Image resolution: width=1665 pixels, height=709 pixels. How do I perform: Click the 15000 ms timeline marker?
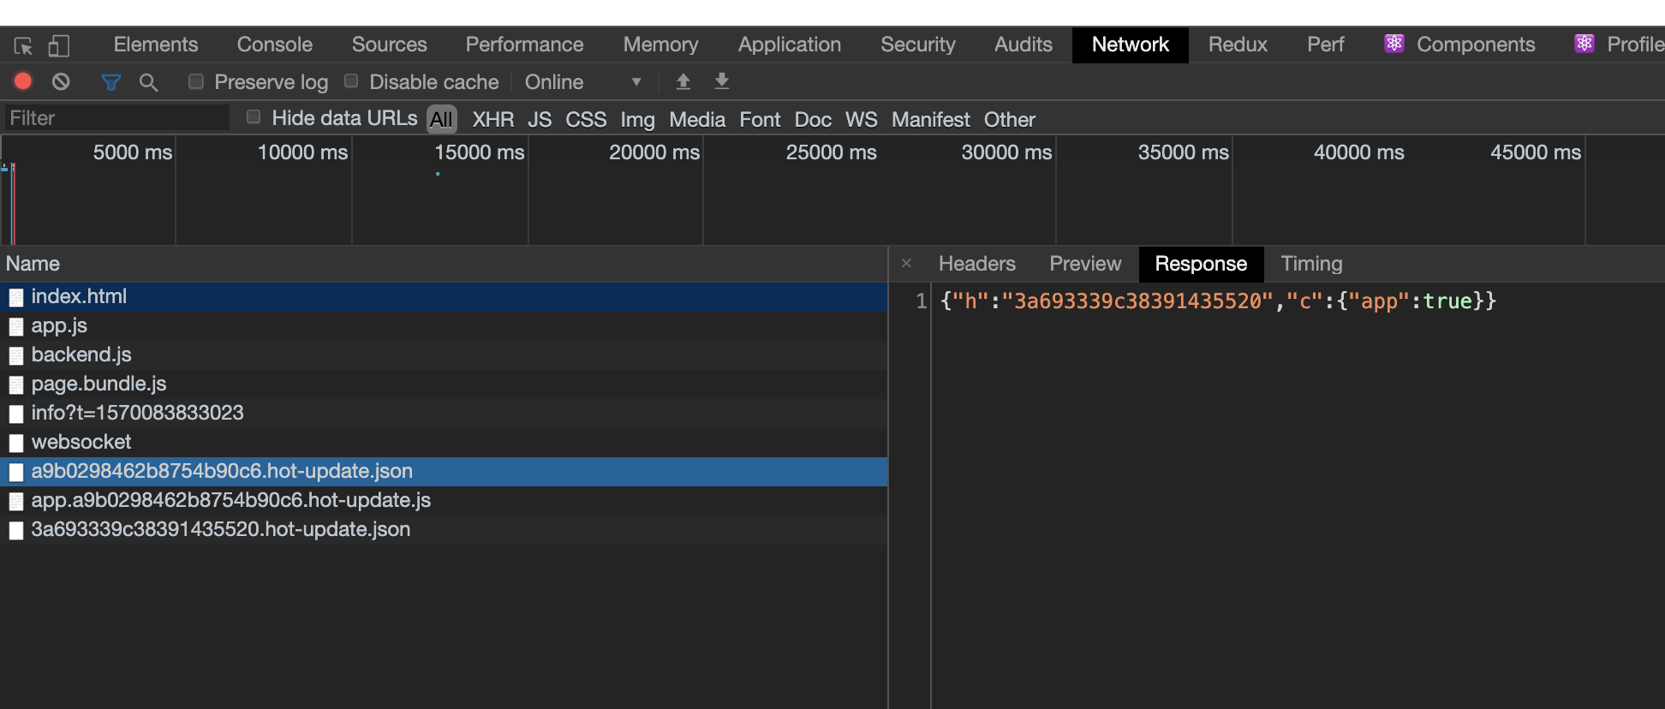click(x=480, y=152)
